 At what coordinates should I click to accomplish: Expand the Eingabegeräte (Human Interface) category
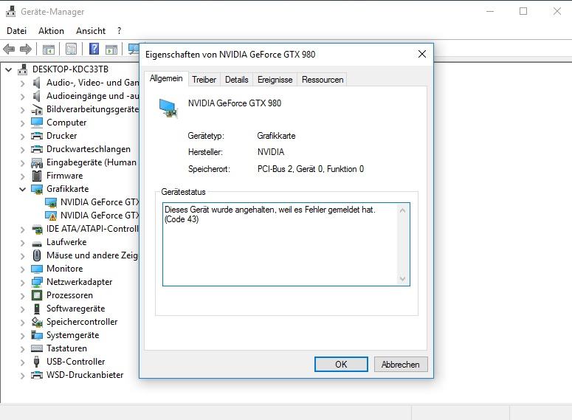(x=23, y=162)
